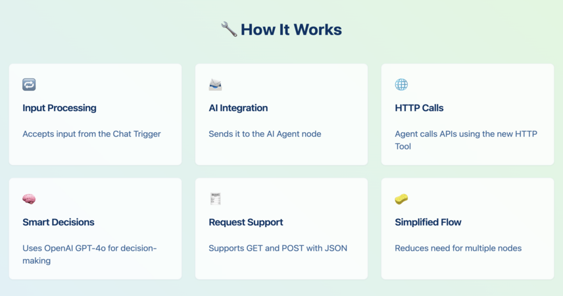Select the sponge icon above Simplified Flow
The image size is (563, 296).
401,199
